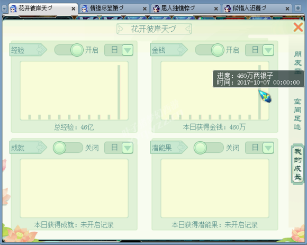Enable the 成就 recording switch
The image size is (307, 245).
pyautogui.click(x=68, y=148)
